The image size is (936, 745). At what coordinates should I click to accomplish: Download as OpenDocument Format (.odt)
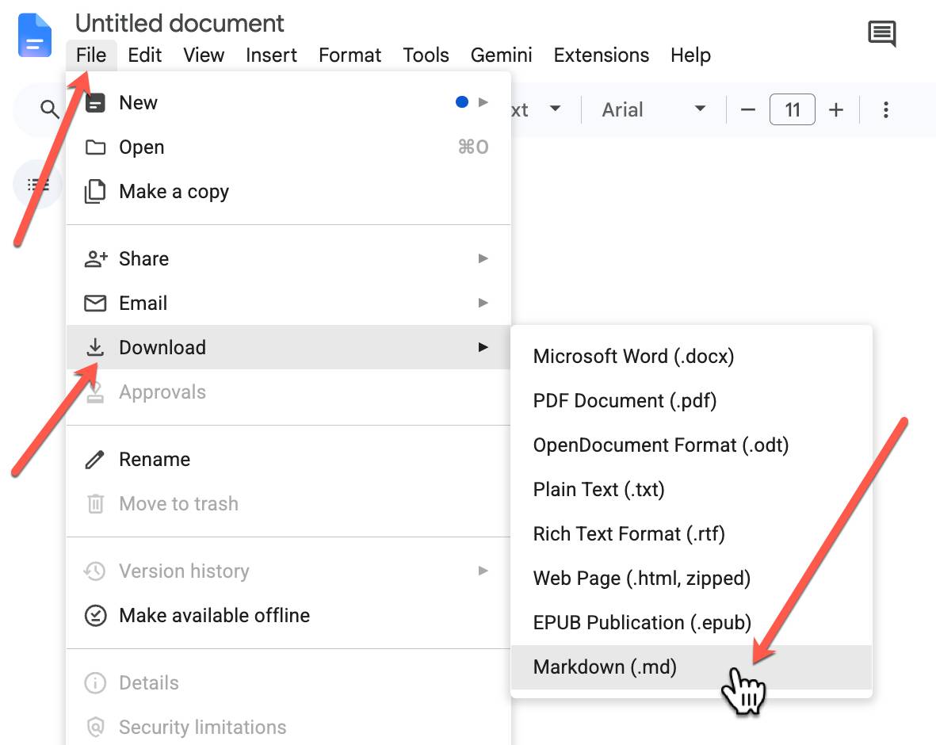tap(692, 445)
